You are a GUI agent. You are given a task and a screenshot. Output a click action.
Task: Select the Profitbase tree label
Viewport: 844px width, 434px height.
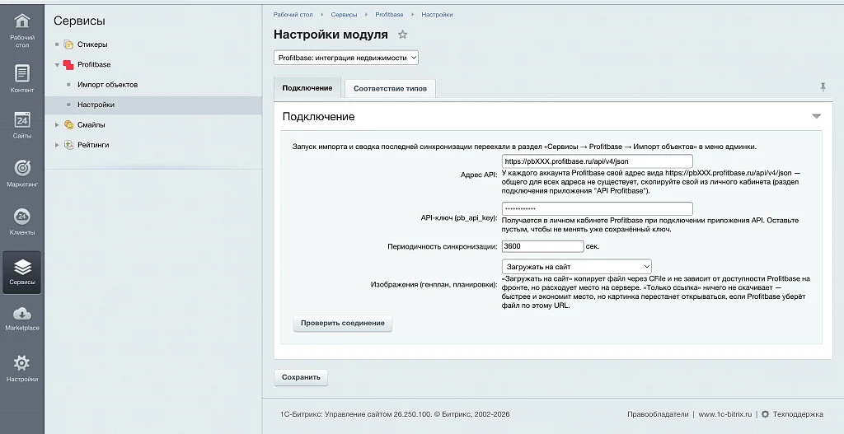tap(94, 64)
